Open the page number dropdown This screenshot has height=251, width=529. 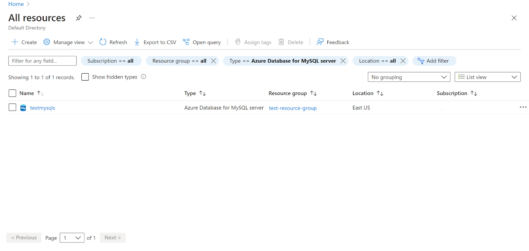[72, 238]
